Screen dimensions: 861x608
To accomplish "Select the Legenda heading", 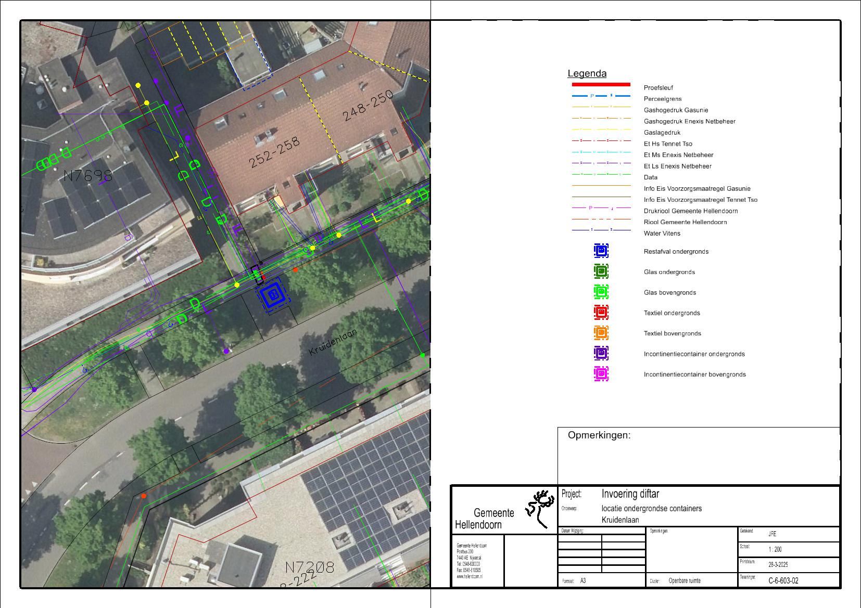I will (x=587, y=74).
